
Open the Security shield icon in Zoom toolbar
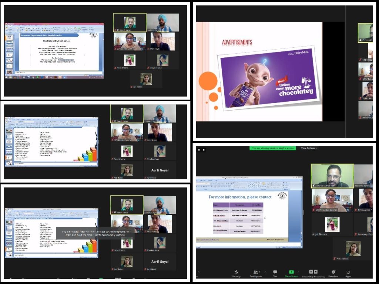[237, 272]
